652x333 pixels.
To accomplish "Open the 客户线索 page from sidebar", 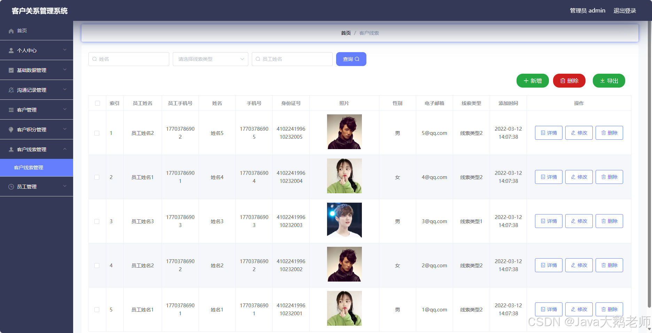I will (28, 168).
